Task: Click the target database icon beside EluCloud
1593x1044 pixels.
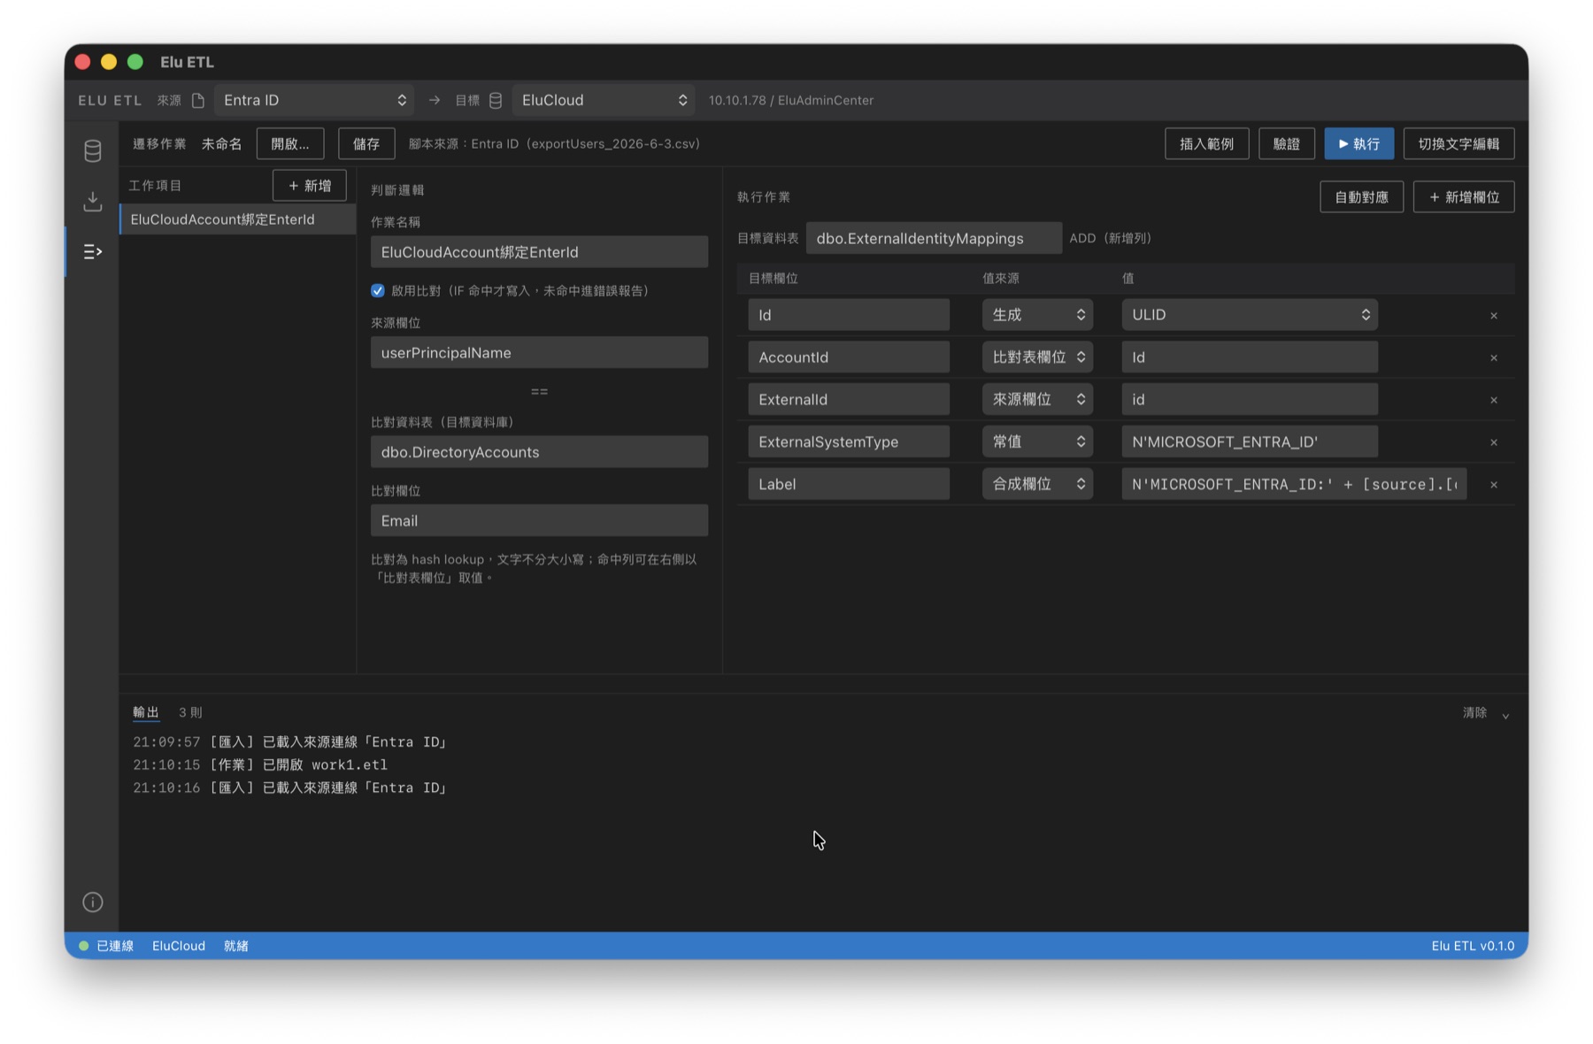Action: point(496,100)
